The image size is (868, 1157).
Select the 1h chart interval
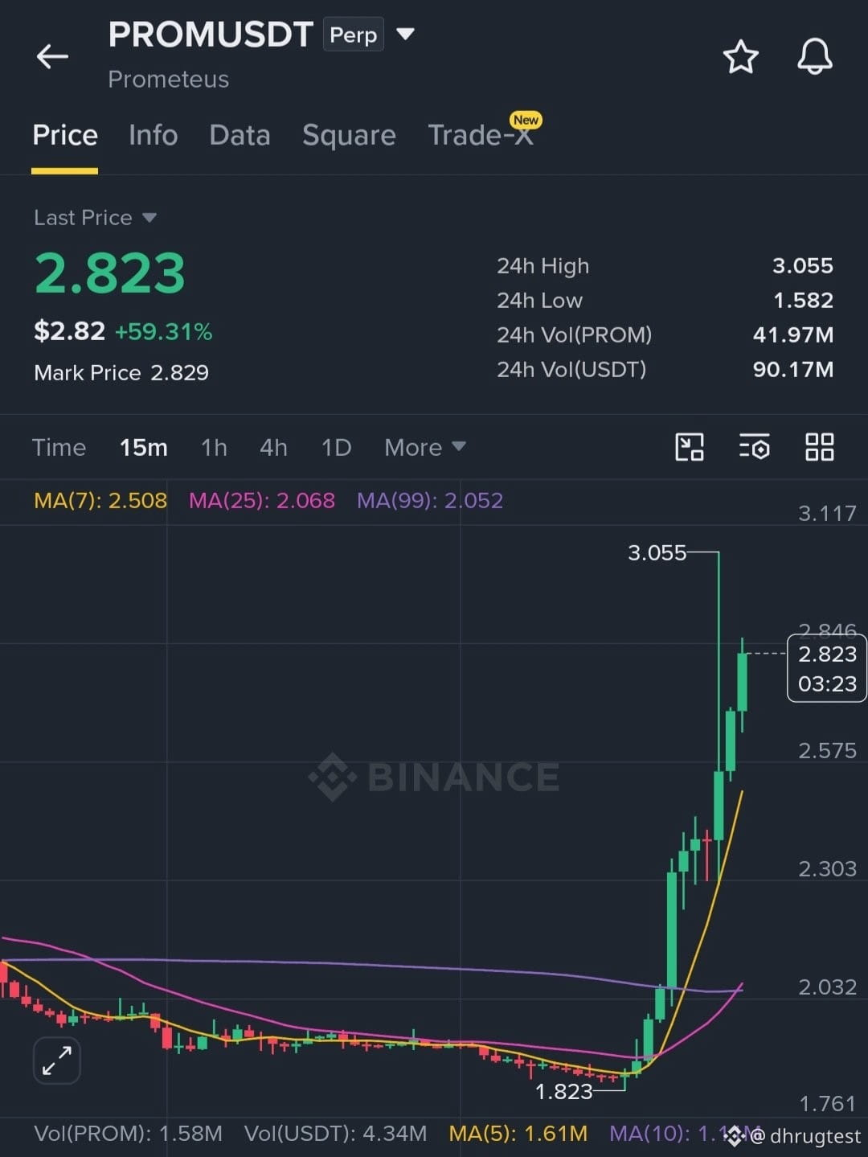pyautogui.click(x=214, y=447)
